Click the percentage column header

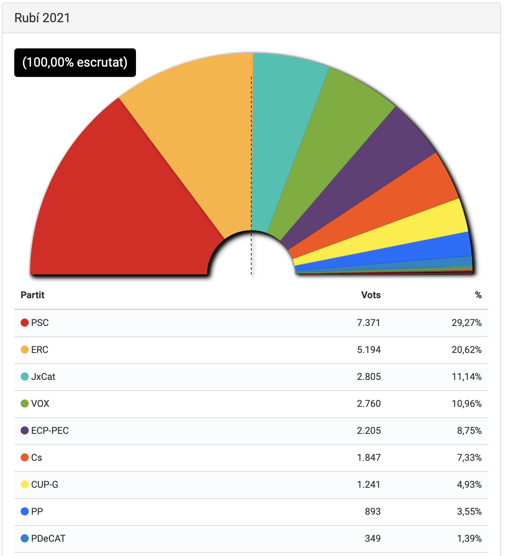click(478, 295)
